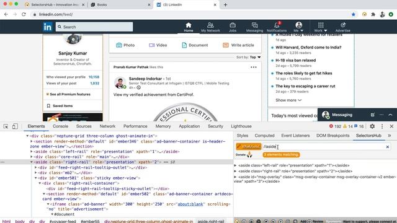Activate DevTools inspect element picker icon

(x=6, y=126)
